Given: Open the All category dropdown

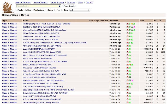Looking at the screenshot, I should coord(80,10).
